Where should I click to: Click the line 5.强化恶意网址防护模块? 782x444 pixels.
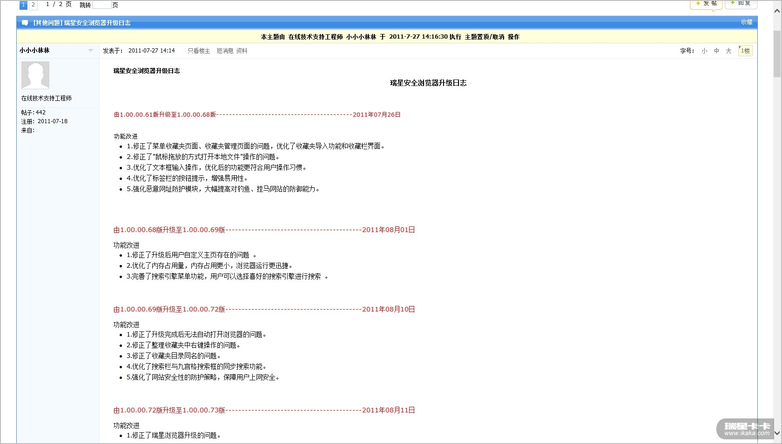[x=224, y=189]
